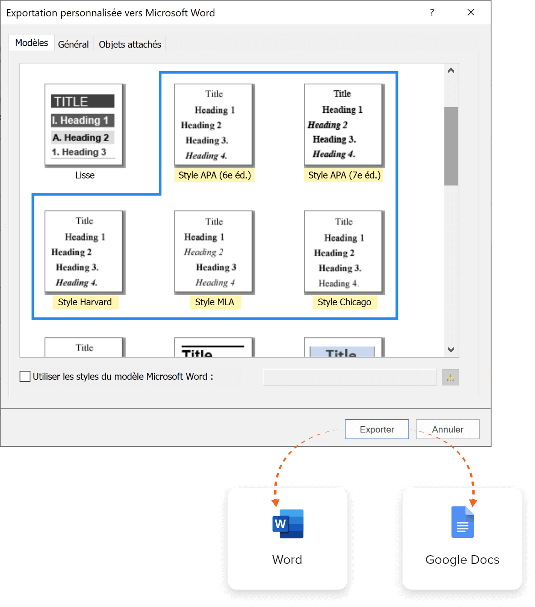This screenshot has width=535, height=607.
Task: Pick the Style Harvard template thumbnail
Action: 85,253
